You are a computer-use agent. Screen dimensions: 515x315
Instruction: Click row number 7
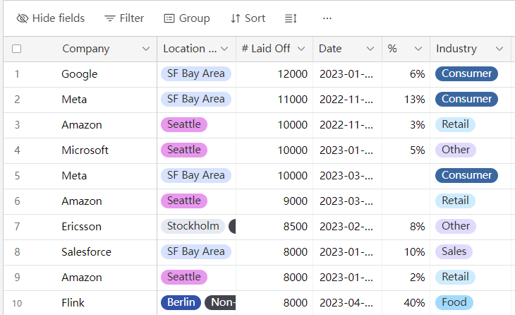click(x=17, y=227)
